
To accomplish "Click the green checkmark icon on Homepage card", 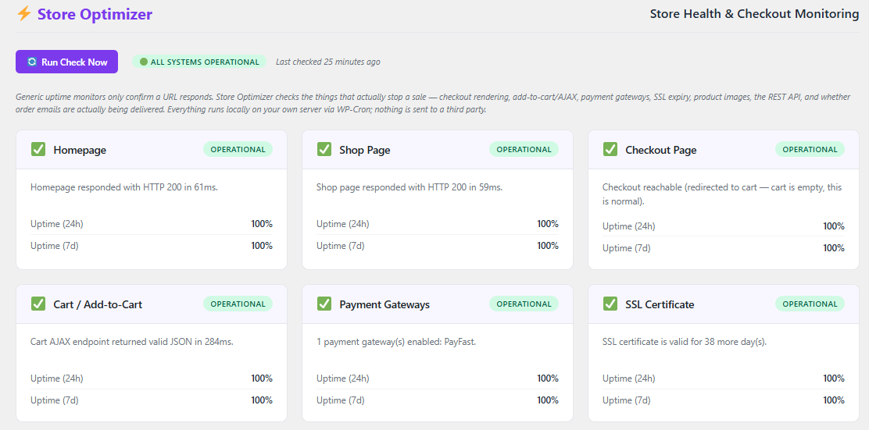I will [38, 149].
